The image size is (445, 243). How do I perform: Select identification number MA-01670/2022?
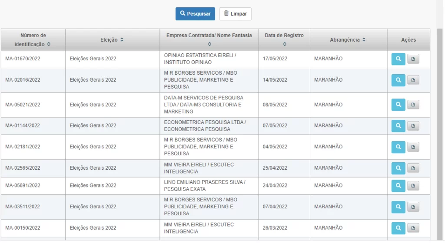click(x=23, y=59)
